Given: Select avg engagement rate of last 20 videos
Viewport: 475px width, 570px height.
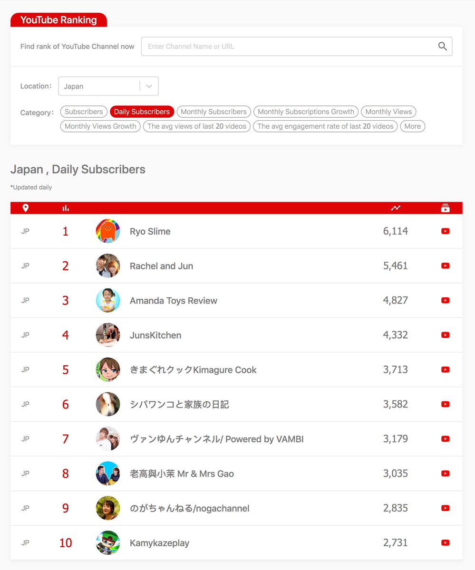Looking at the screenshot, I should point(325,126).
